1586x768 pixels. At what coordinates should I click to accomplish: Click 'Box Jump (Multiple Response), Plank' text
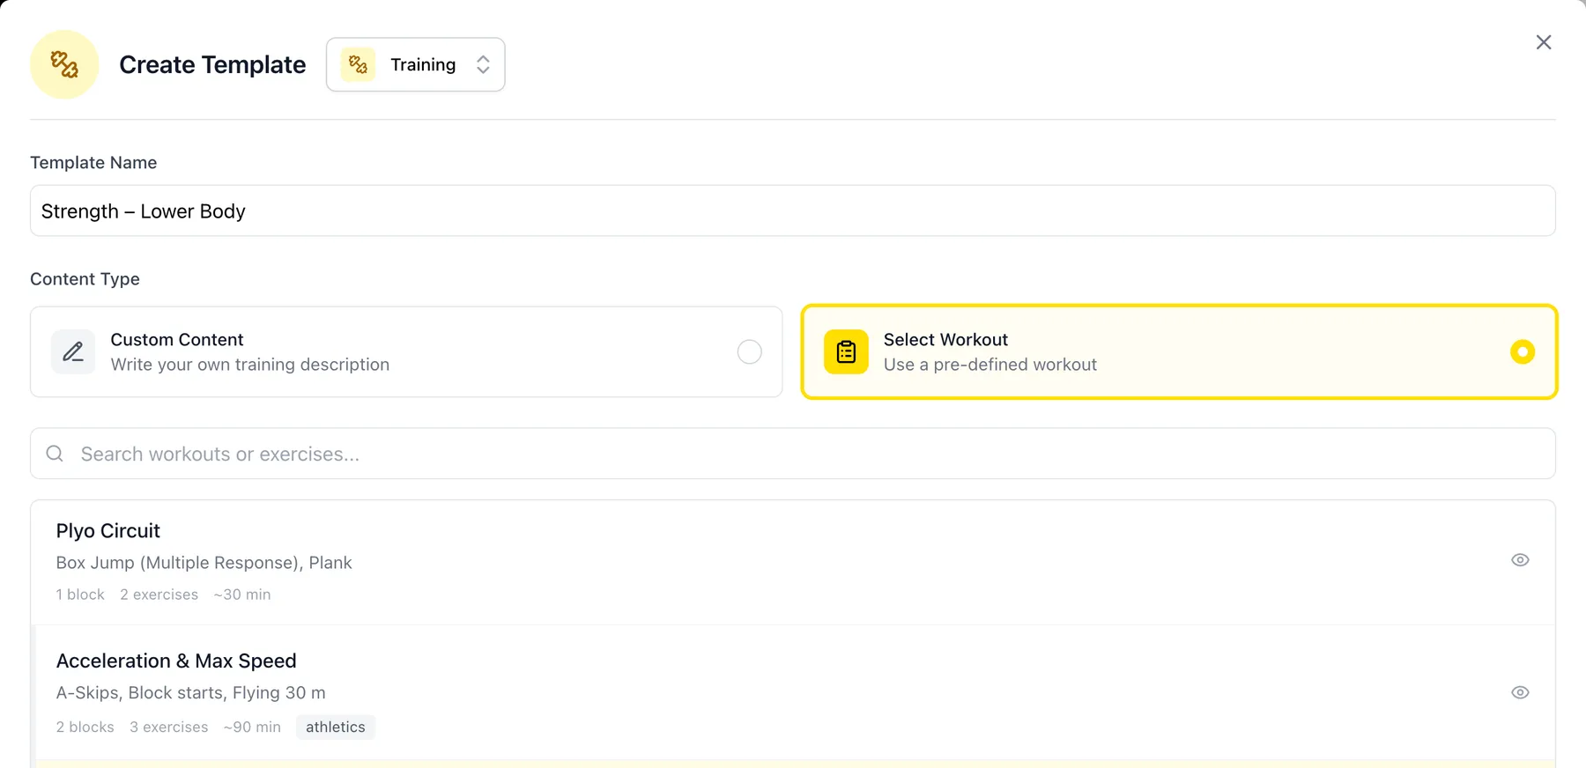(x=204, y=563)
